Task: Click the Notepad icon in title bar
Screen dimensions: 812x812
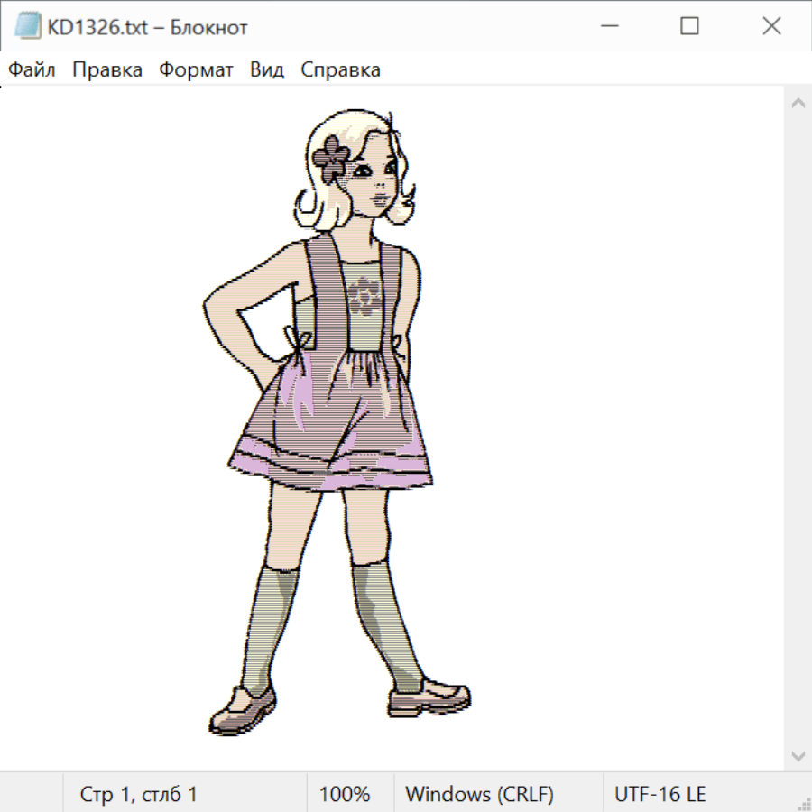Action: (28, 27)
